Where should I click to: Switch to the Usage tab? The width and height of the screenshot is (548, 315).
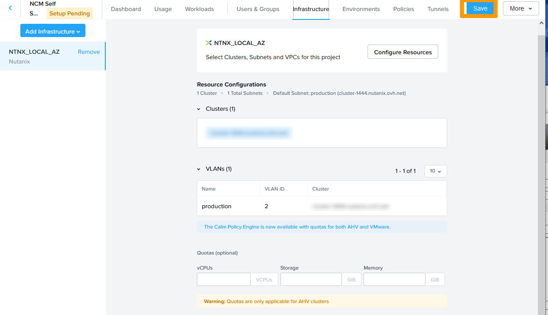tap(163, 9)
